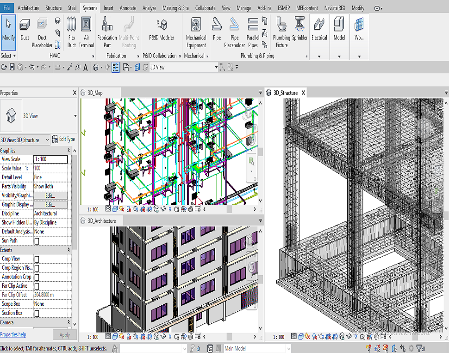Toggle the Crop Region Visible checkbox

37,268
